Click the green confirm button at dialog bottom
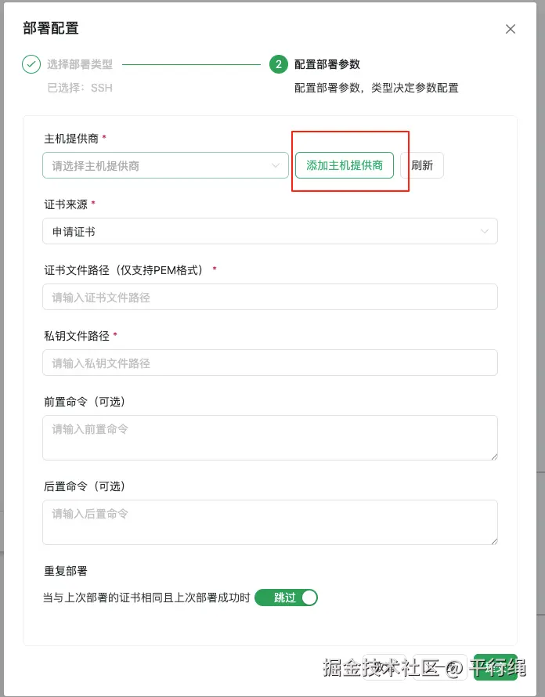Screen dimensions: 545x697 496,666
